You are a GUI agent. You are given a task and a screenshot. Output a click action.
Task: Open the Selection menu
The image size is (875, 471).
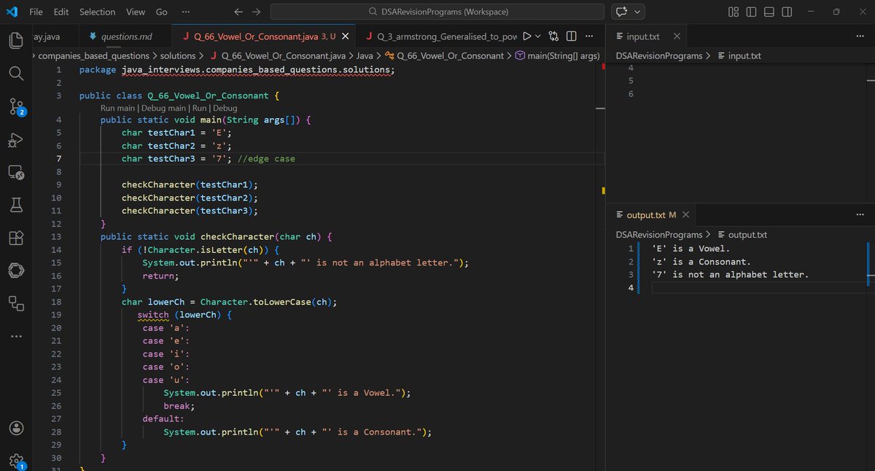pyautogui.click(x=97, y=12)
